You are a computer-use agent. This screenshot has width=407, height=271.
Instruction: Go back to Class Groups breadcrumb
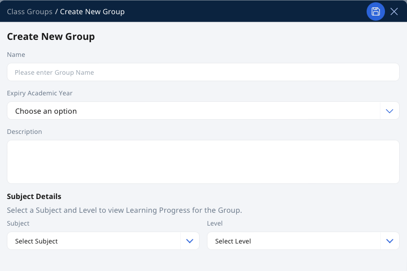click(29, 11)
